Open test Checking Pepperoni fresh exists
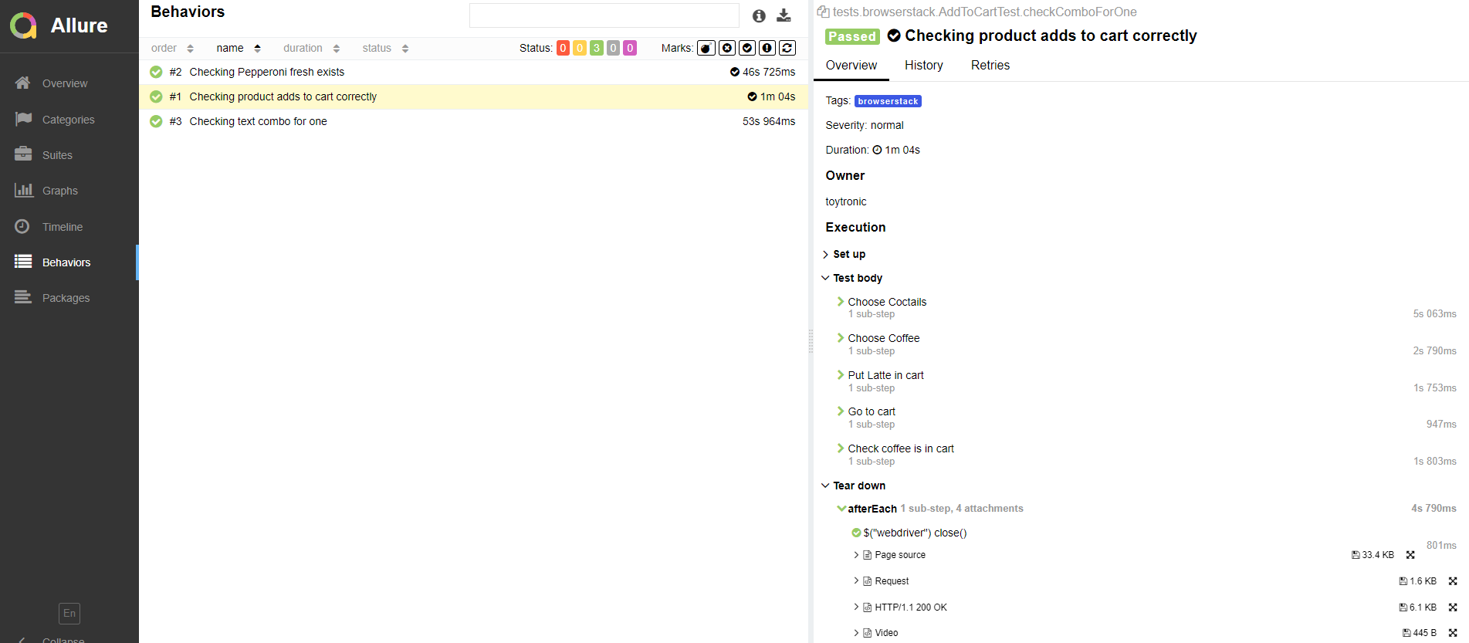This screenshot has height=643, width=1469. click(x=473, y=72)
